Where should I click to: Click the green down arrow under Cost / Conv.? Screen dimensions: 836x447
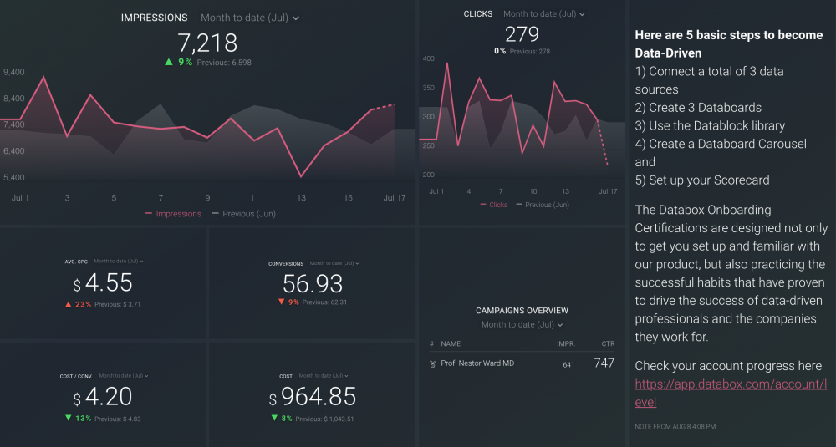67,419
